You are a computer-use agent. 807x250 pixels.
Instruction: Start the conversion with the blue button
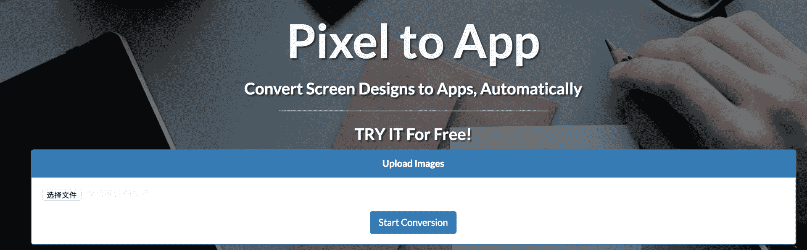[x=413, y=222]
